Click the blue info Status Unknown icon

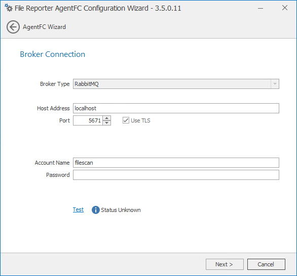point(96,210)
